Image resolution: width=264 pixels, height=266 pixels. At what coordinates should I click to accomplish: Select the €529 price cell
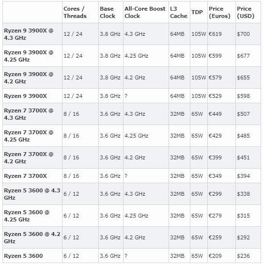pos(215,96)
